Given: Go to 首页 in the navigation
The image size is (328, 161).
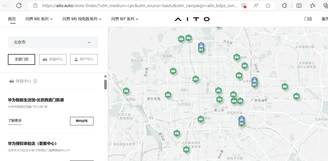Looking at the screenshot, I should [12, 19].
